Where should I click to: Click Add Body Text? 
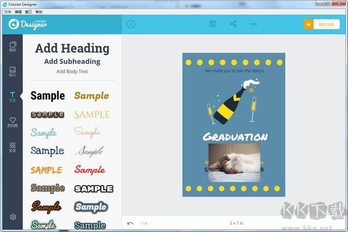[x=72, y=71]
